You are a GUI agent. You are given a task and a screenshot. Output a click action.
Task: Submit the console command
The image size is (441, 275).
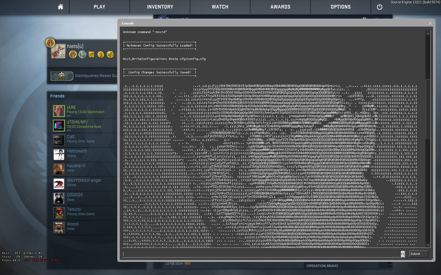tap(418, 254)
